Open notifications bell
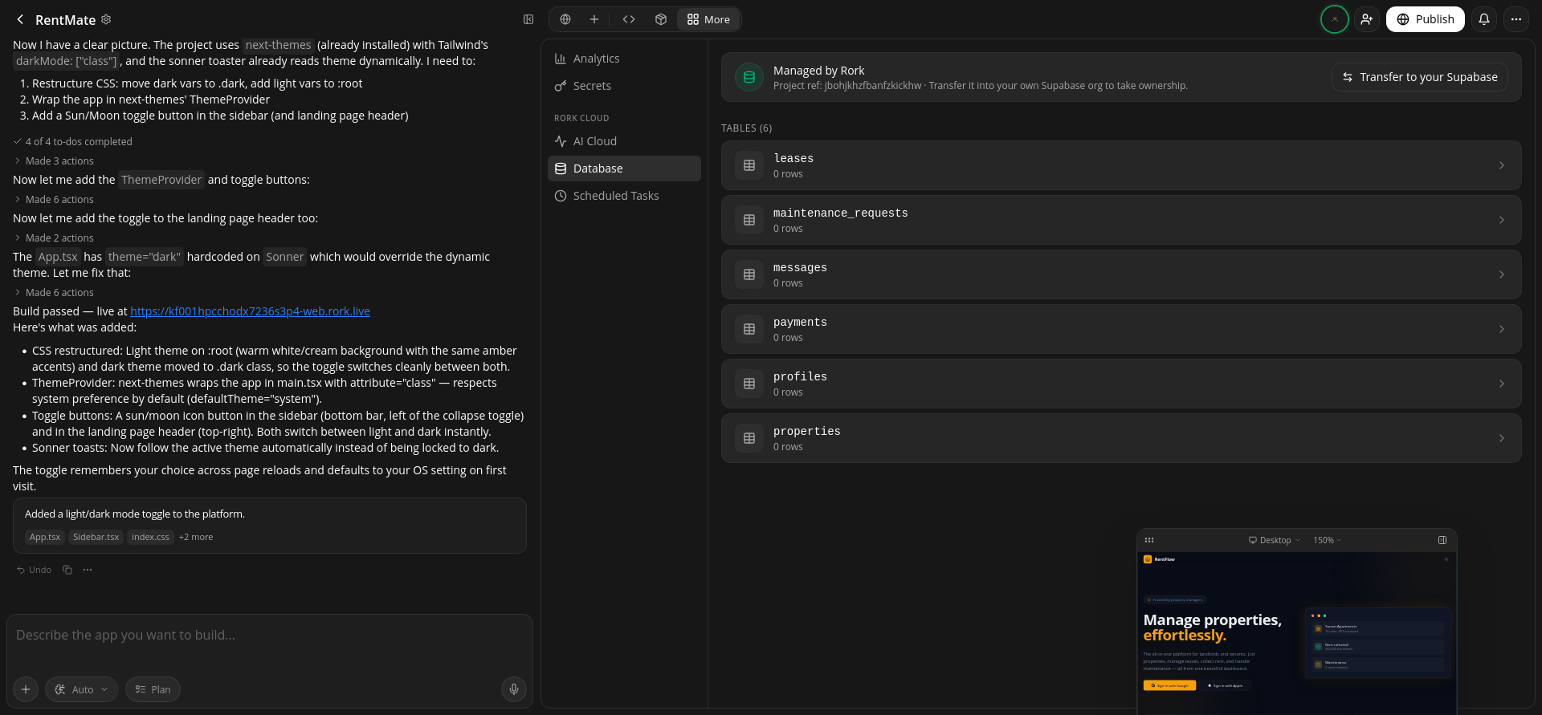Viewport: 1542px width, 715px height. coord(1484,19)
